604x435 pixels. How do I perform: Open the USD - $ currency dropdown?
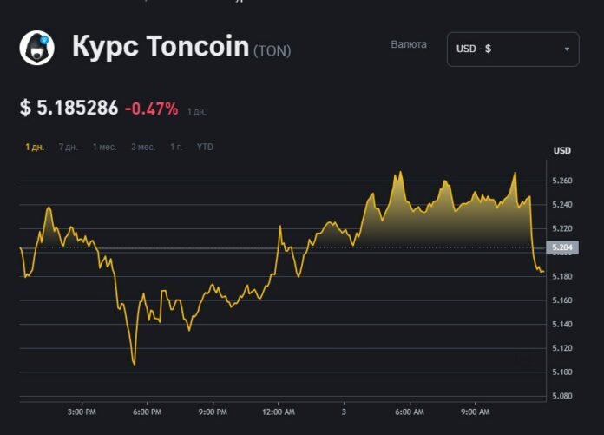(x=512, y=49)
